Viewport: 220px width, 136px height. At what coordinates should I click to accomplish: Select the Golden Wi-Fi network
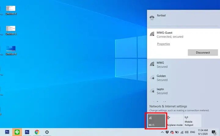(183, 78)
